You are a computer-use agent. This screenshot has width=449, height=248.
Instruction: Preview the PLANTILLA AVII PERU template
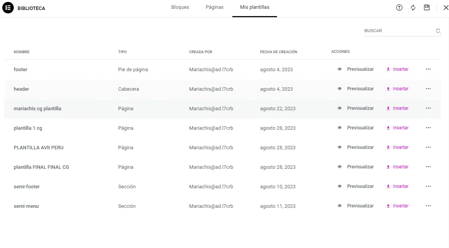coord(356,147)
